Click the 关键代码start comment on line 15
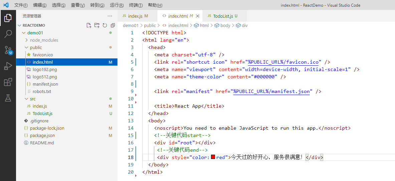Viewport: 395px width, 181px height. [182, 135]
